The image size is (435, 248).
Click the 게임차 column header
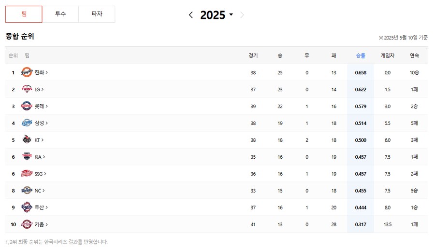click(x=387, y=55)
